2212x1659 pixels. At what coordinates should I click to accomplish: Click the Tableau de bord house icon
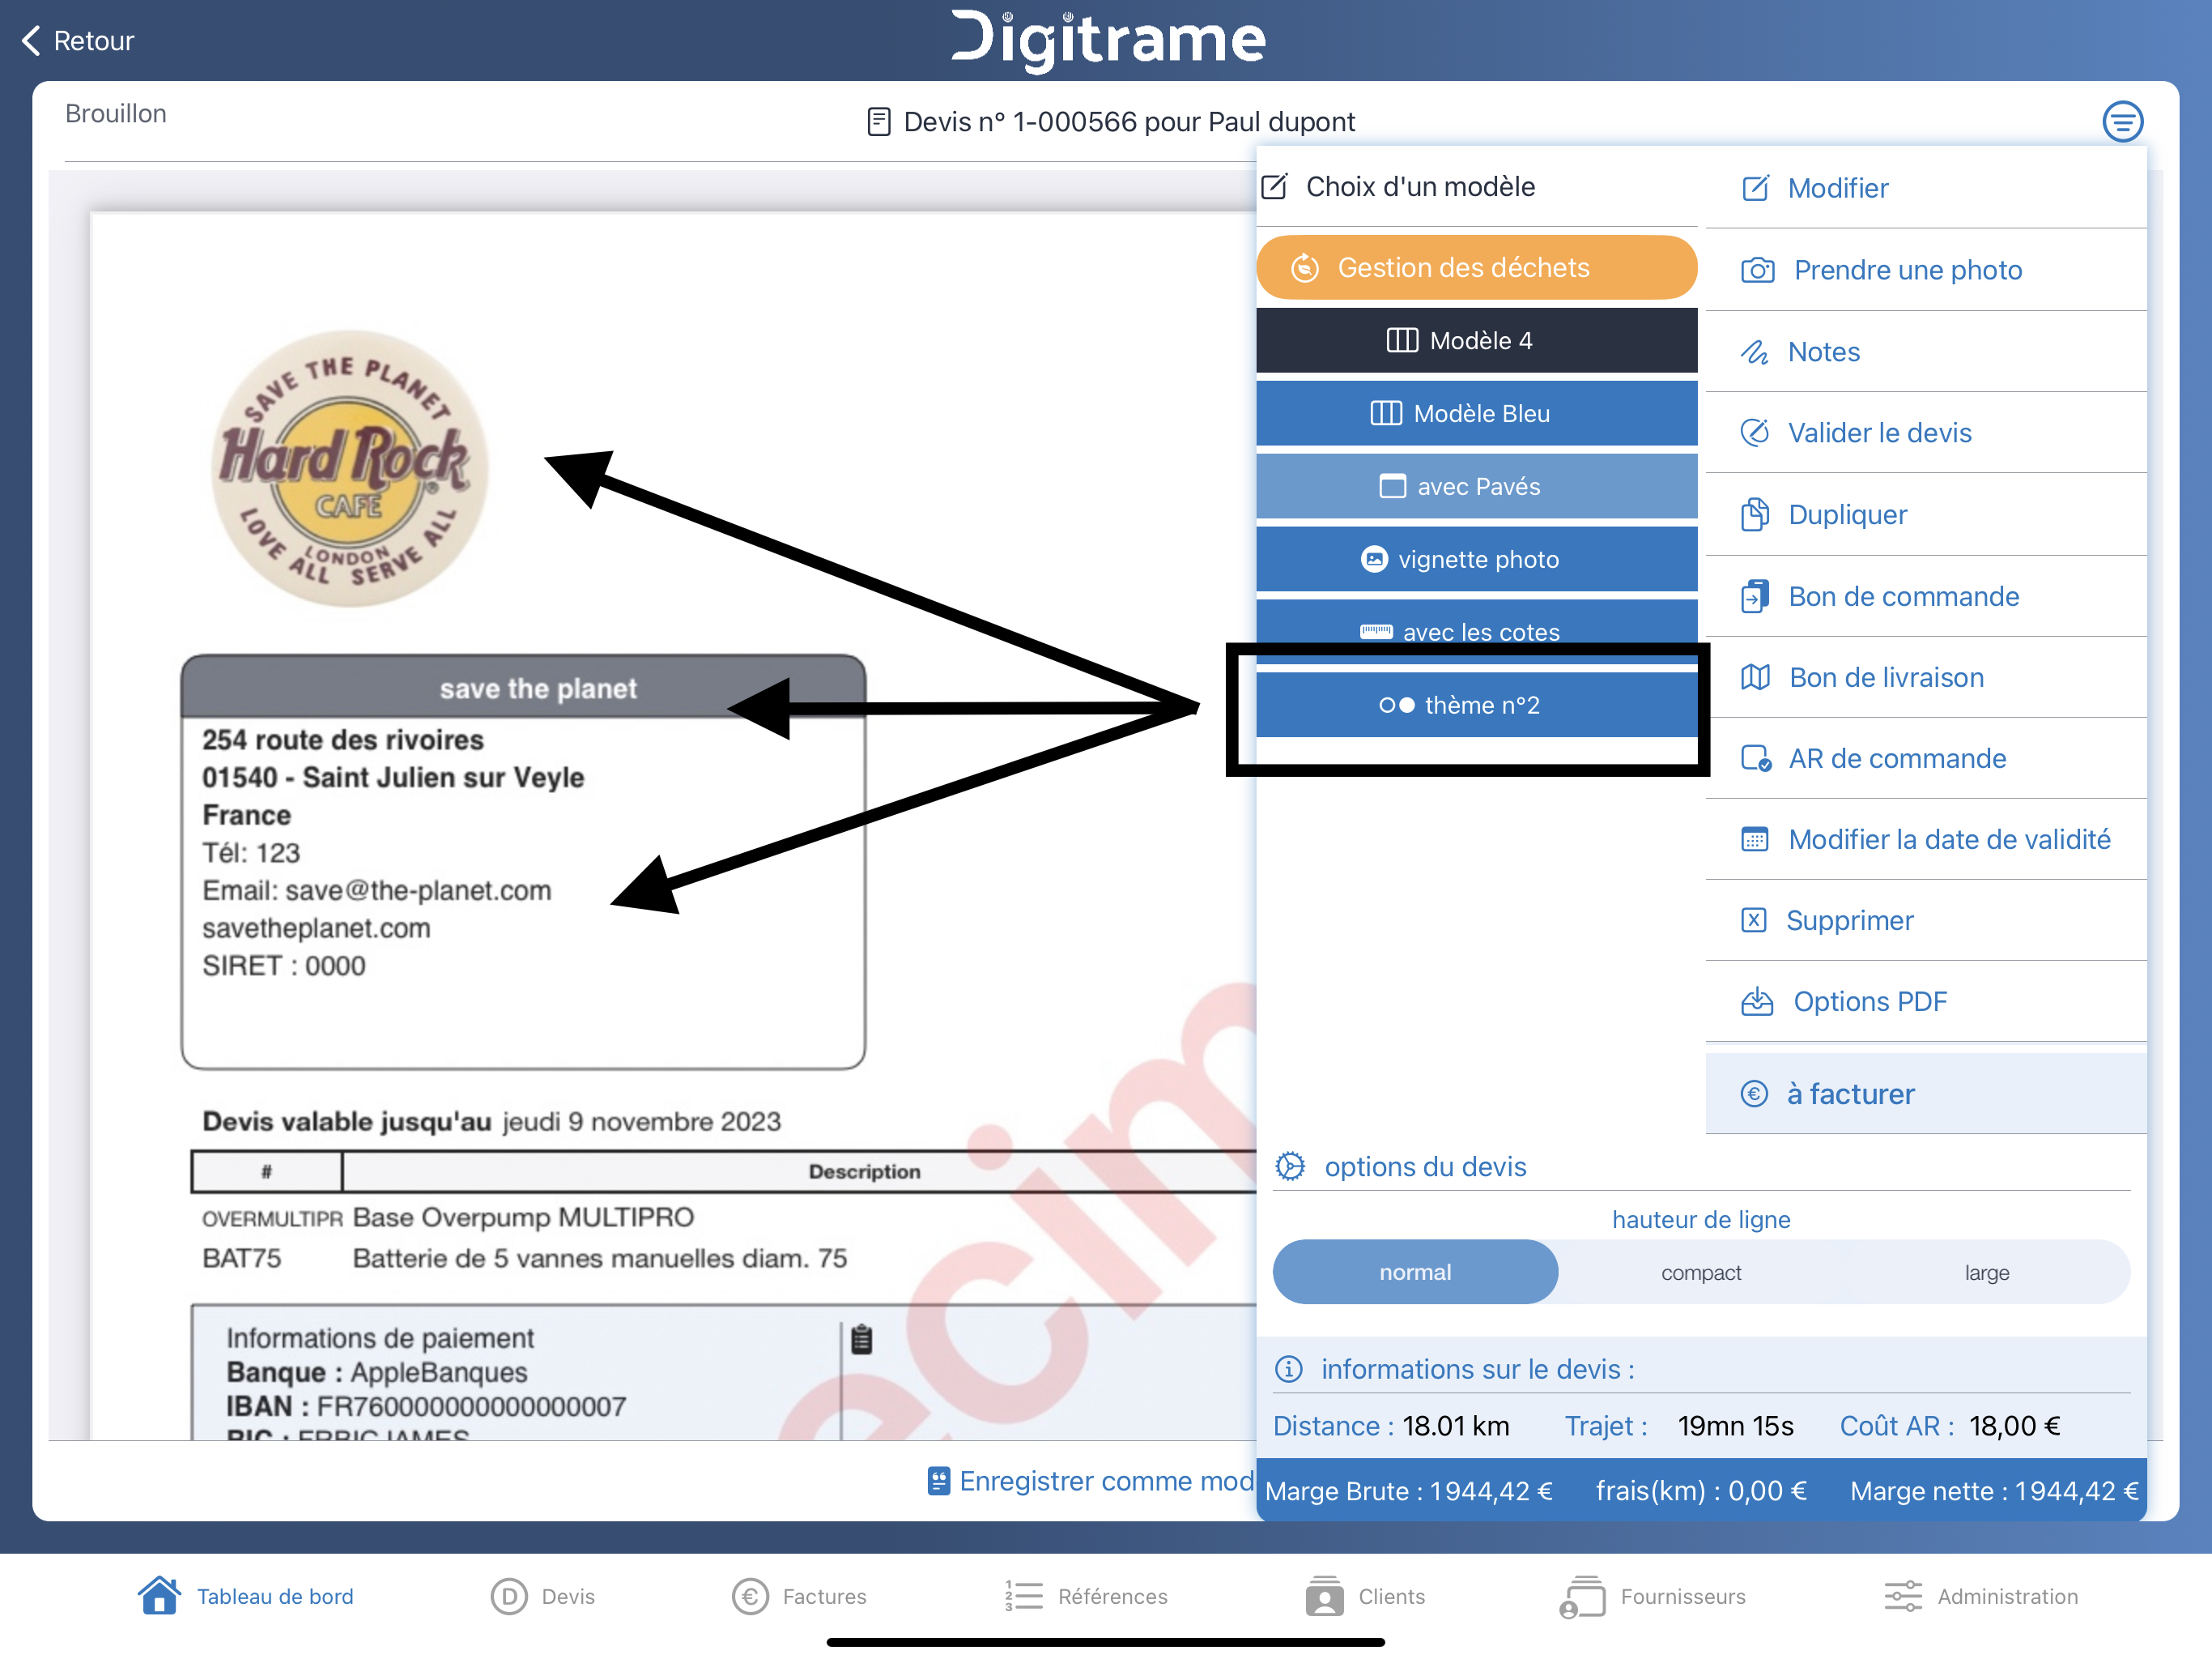tap(159, 1596)
